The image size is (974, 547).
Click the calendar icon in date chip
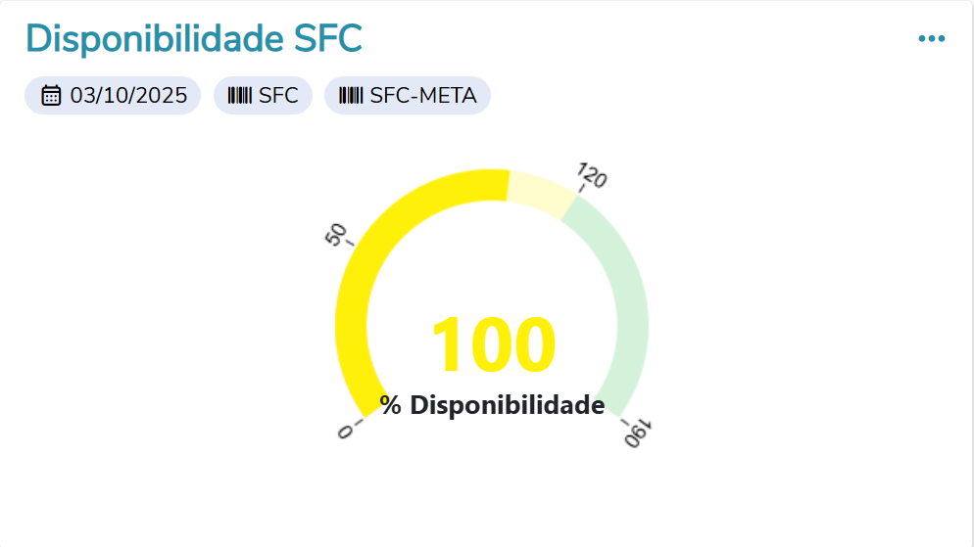[51, 96]
